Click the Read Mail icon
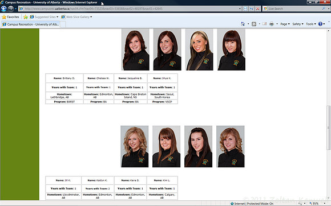The image size is (331, 206). click(x=264, y=24)
